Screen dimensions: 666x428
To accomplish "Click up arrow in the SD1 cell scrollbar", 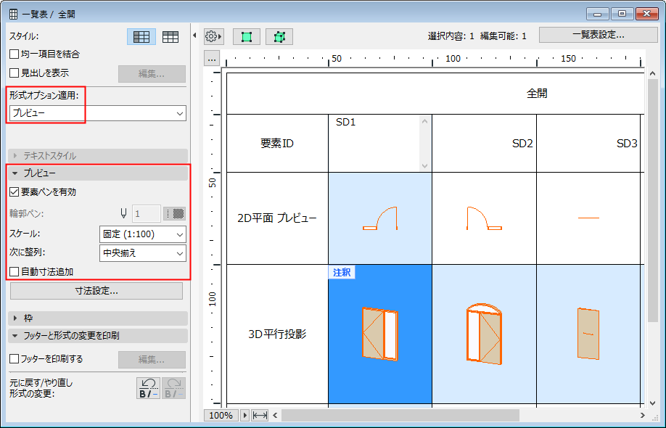I will pos(425,121).
